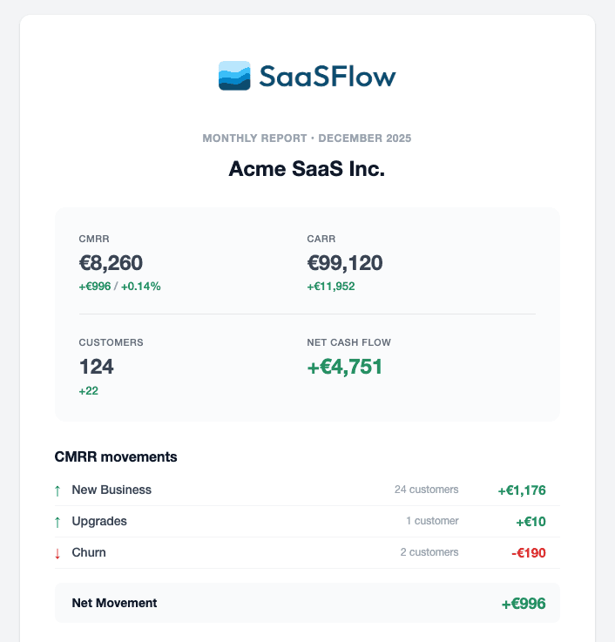Image resolution: width=615 pixels, height=642 pixels.
Task: Click the CARR value €99,120
Action: tap(345, 263)
